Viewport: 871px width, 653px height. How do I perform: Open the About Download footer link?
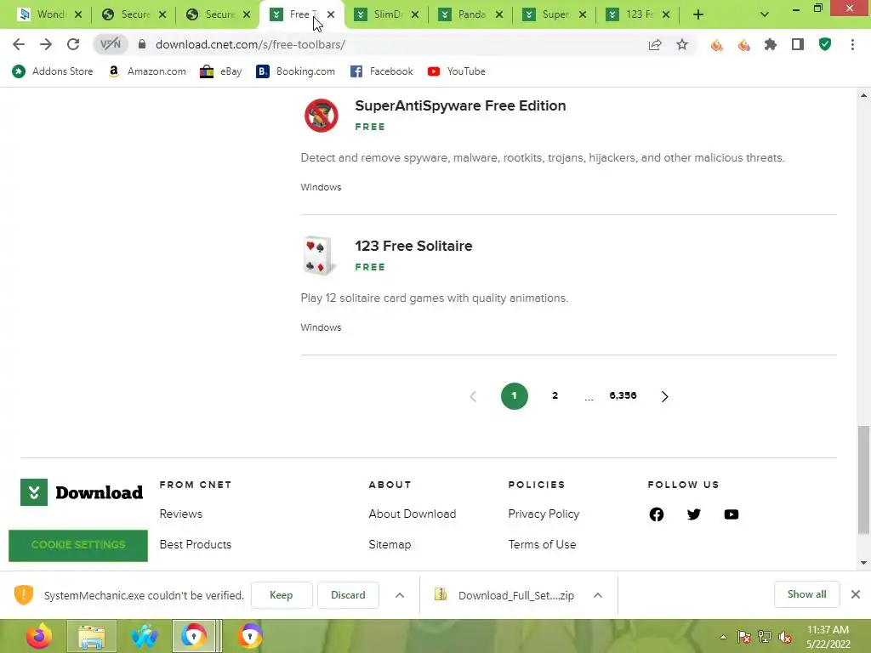pyautogui.click(x=413, y=514)
